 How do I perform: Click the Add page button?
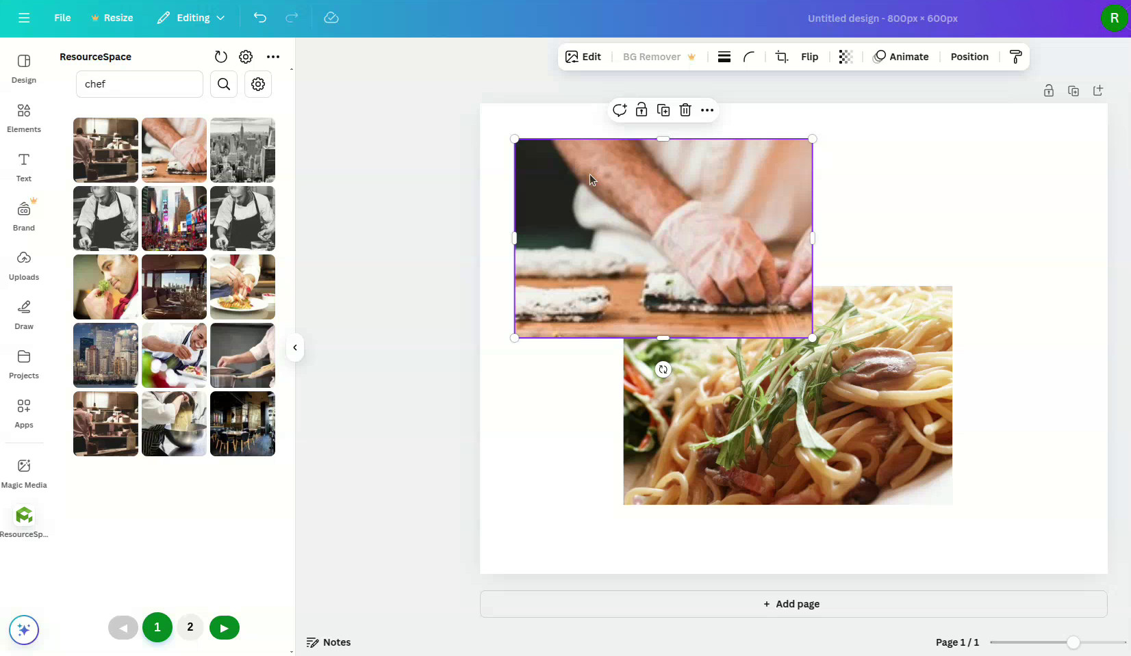(x=793, y=604)
